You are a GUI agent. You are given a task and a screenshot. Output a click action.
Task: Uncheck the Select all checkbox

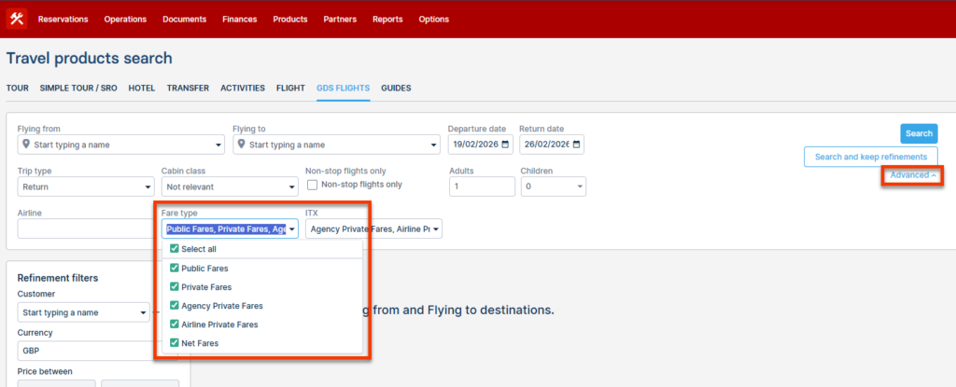click(175, 249)
